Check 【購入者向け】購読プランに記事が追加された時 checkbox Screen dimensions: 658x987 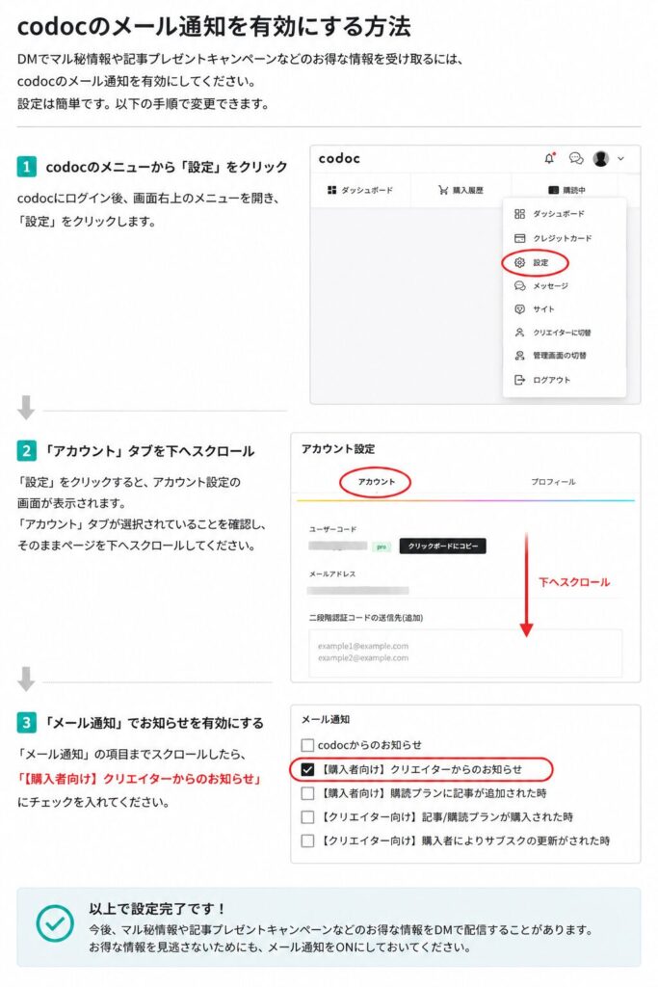(x=307, y=793)
